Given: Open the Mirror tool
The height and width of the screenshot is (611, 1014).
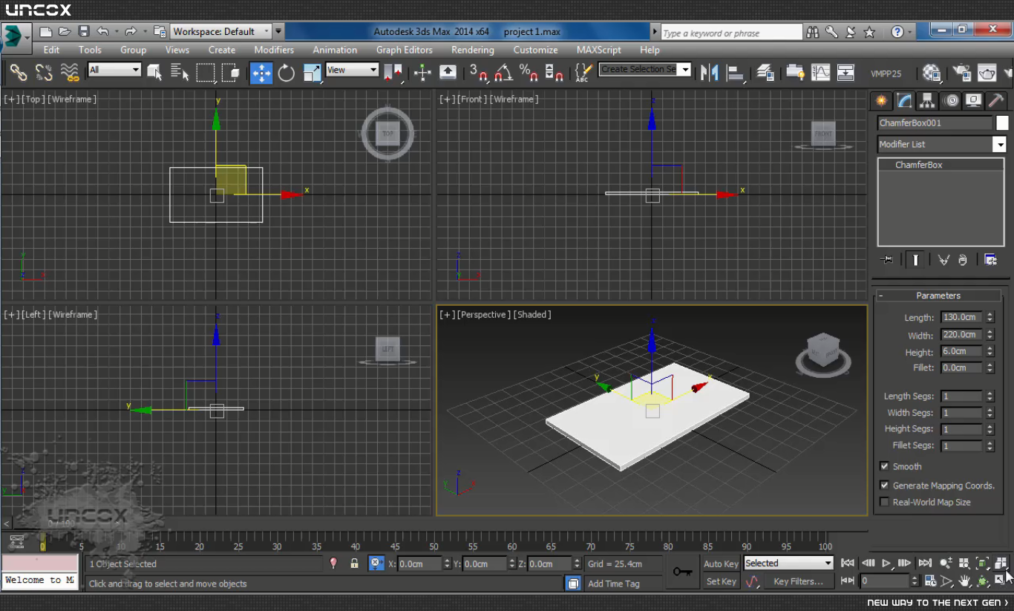Looking at the screenshot, I should [710, 72].
